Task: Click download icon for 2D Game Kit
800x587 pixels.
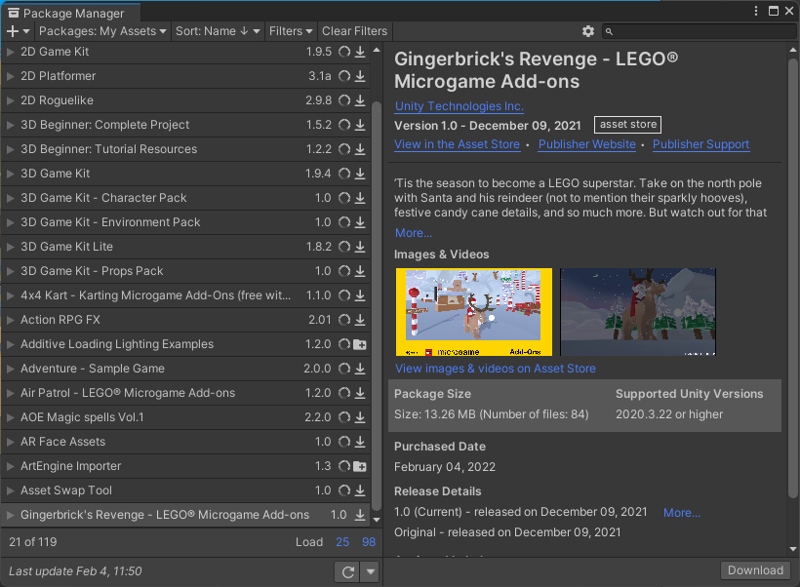Action: click(360, 52)
